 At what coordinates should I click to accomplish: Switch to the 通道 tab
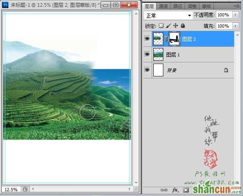163,6
